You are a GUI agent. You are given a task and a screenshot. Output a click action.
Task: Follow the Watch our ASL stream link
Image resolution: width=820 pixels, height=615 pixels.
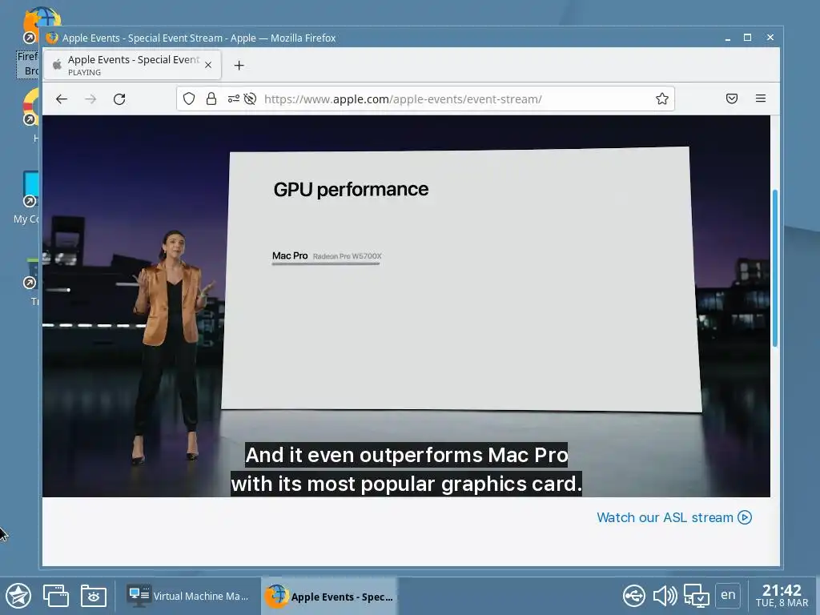coord(674,518)
